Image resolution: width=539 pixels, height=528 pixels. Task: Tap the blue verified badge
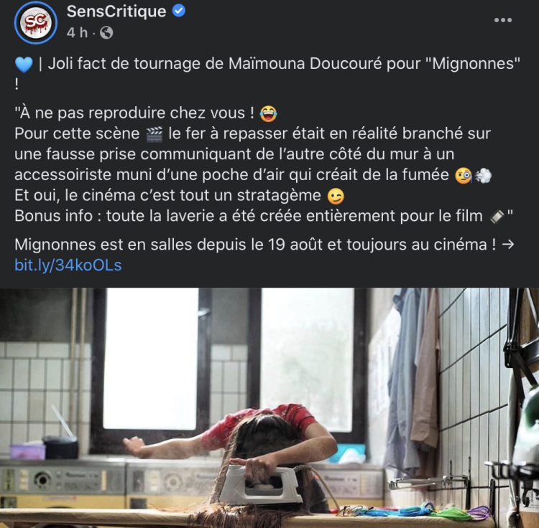[179, 11]
